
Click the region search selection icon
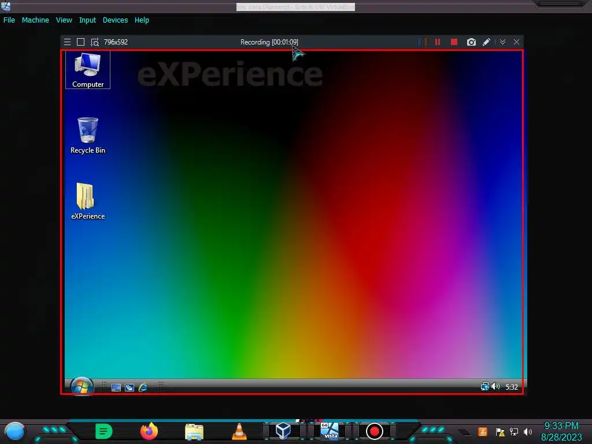pos(95,42)
